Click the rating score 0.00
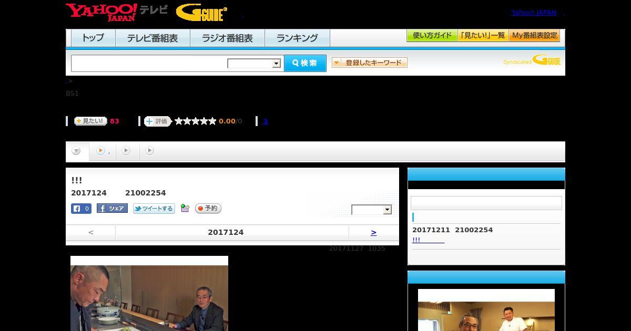631x331 pixels. coord(227,121)
